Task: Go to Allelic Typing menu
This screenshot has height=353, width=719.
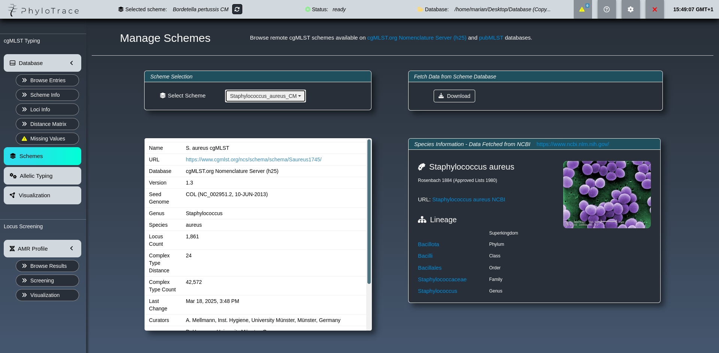Action: tap(42, 176)
